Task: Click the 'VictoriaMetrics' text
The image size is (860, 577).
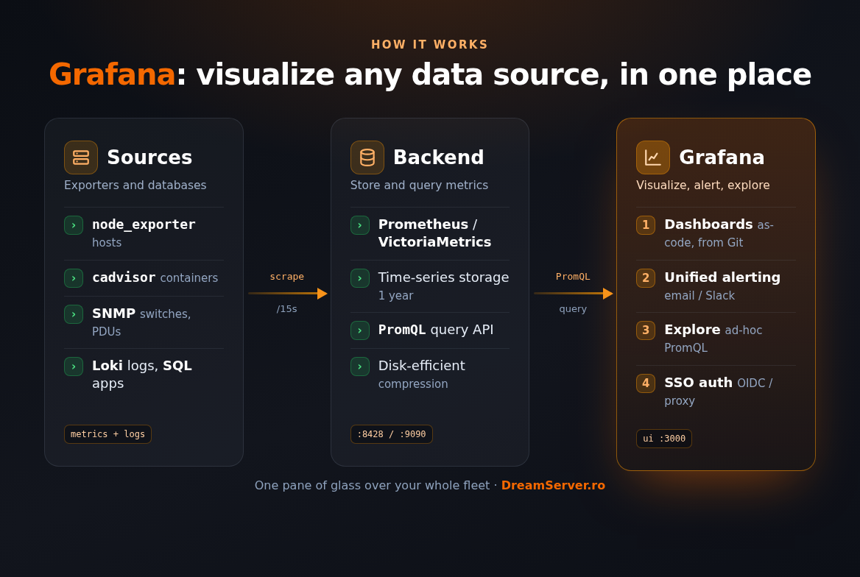Action: 435,242
